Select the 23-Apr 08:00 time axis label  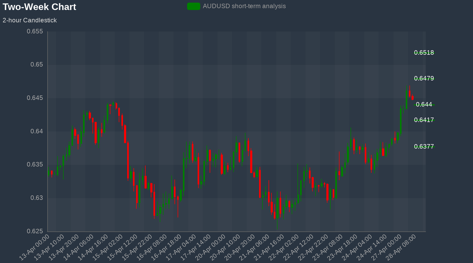[x=329, y=247]
